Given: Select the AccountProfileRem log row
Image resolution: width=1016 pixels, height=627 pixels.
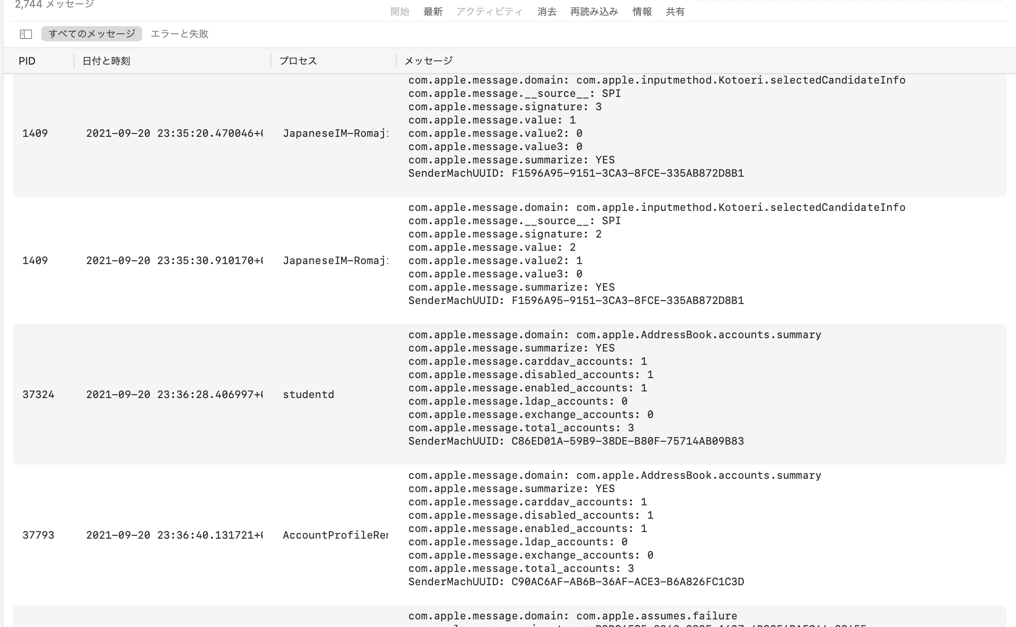Looking at the screenshot, I should point(335,535).
